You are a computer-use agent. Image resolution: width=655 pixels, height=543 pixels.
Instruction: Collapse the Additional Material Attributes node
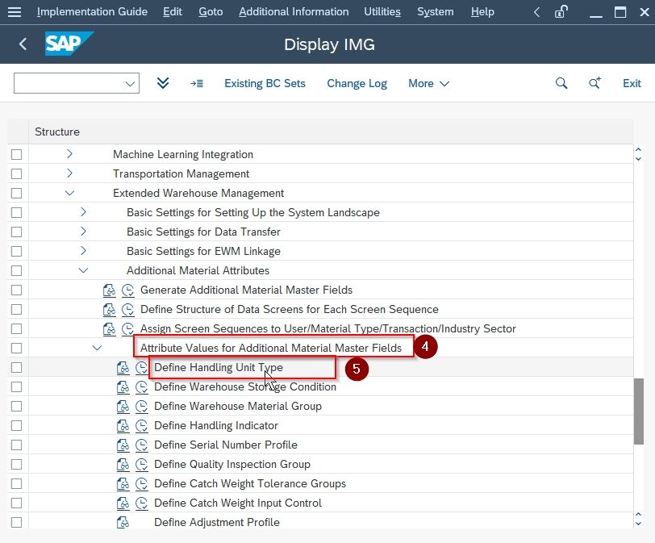click(83, 270)
